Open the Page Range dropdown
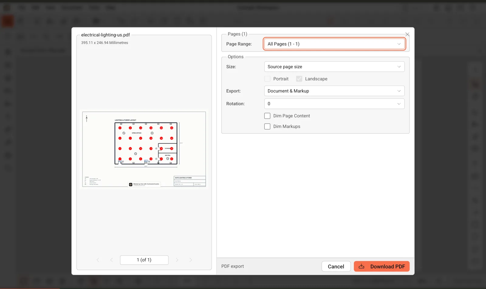The height and width of the screenshot is (289, 486). [x=334, y=44]
